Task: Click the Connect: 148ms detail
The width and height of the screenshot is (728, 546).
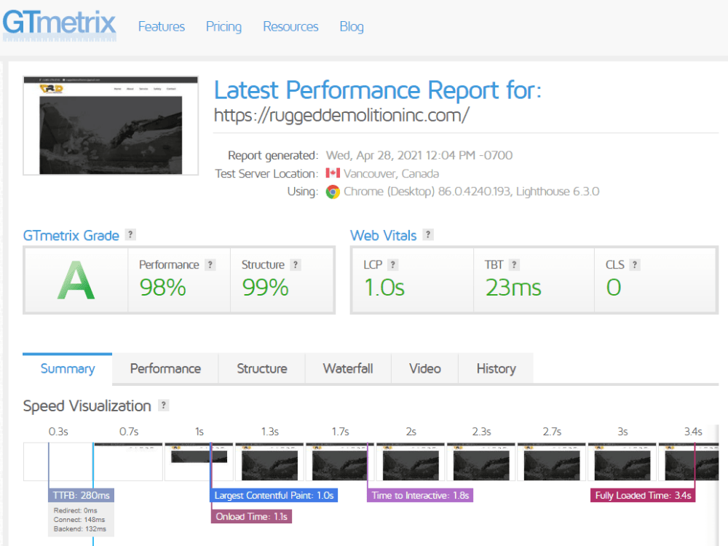Action: click(79, 520)
